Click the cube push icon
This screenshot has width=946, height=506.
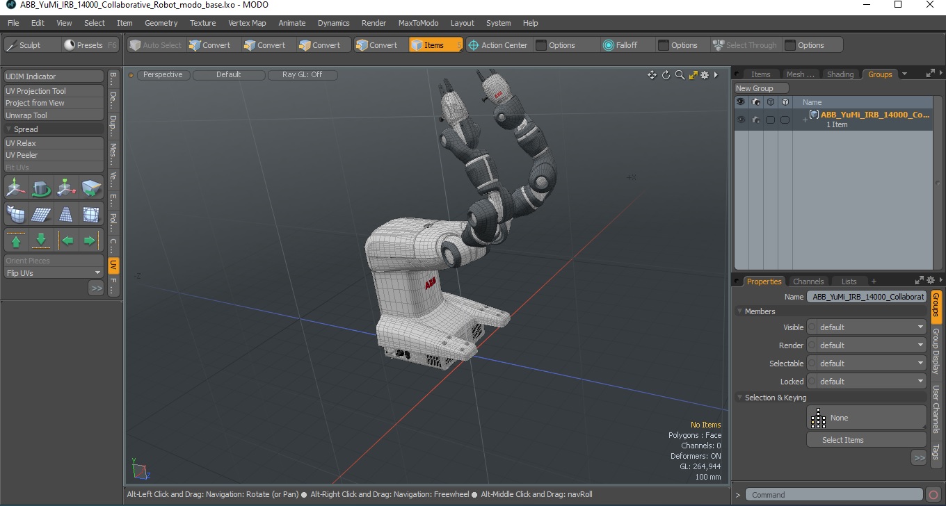[x=91, y=188]
